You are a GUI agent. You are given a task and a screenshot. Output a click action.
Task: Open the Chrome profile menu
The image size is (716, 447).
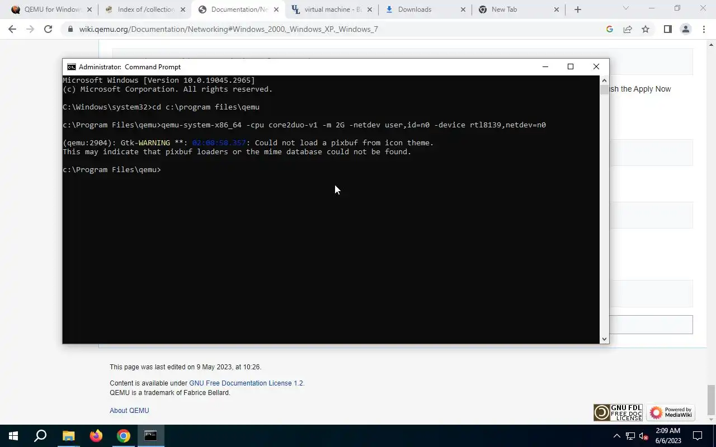click(x=685, y=29)
